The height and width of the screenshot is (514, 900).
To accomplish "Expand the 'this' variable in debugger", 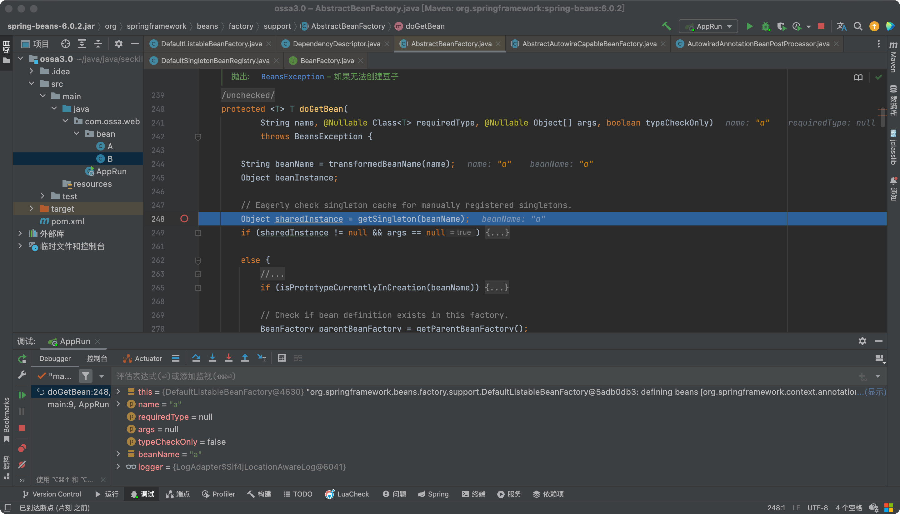I will coord(119,392).
